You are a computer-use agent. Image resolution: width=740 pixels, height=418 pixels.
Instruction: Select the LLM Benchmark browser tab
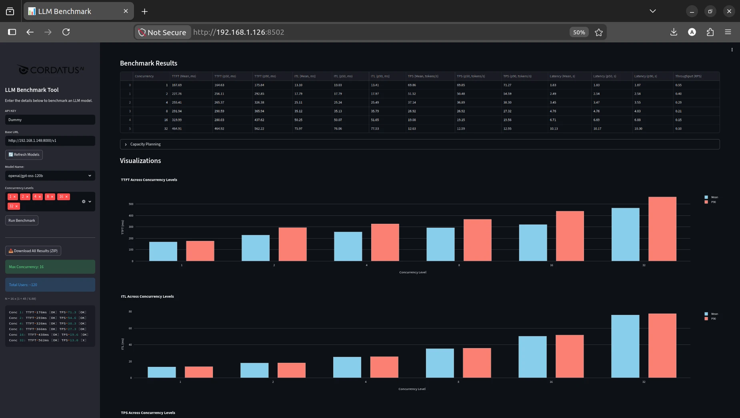pyautogui.click(x=79, y=11)
